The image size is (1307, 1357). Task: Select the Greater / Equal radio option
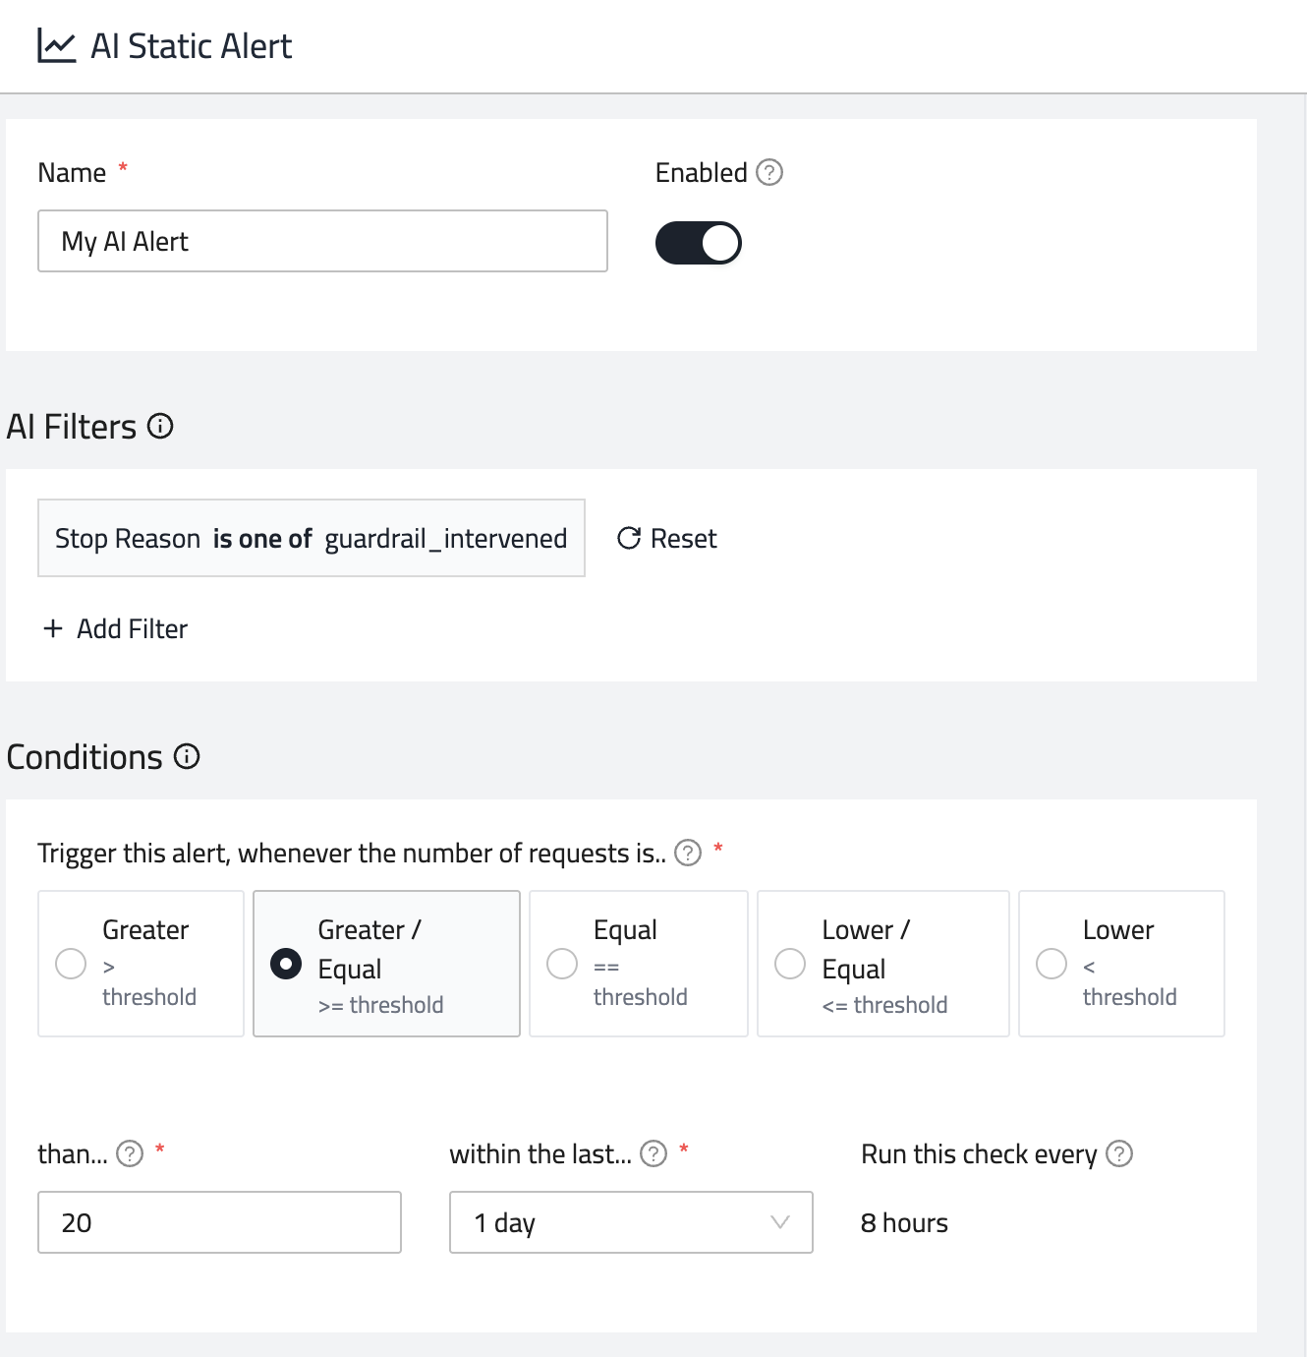click(x=286, y=964)
